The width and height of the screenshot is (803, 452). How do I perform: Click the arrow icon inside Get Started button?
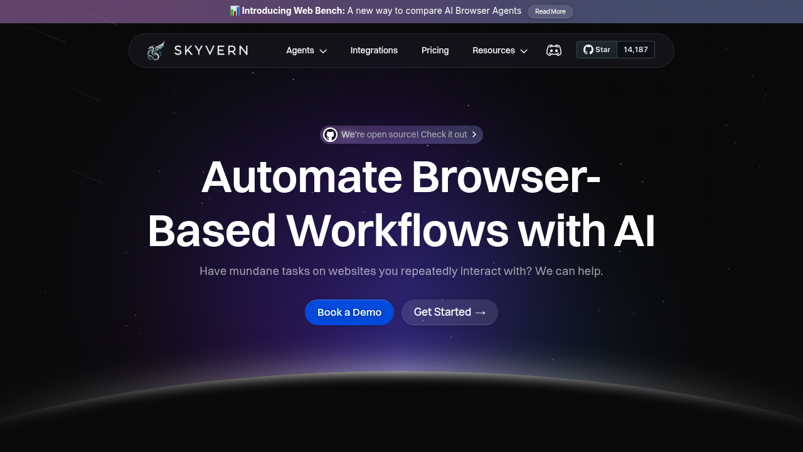481,312
